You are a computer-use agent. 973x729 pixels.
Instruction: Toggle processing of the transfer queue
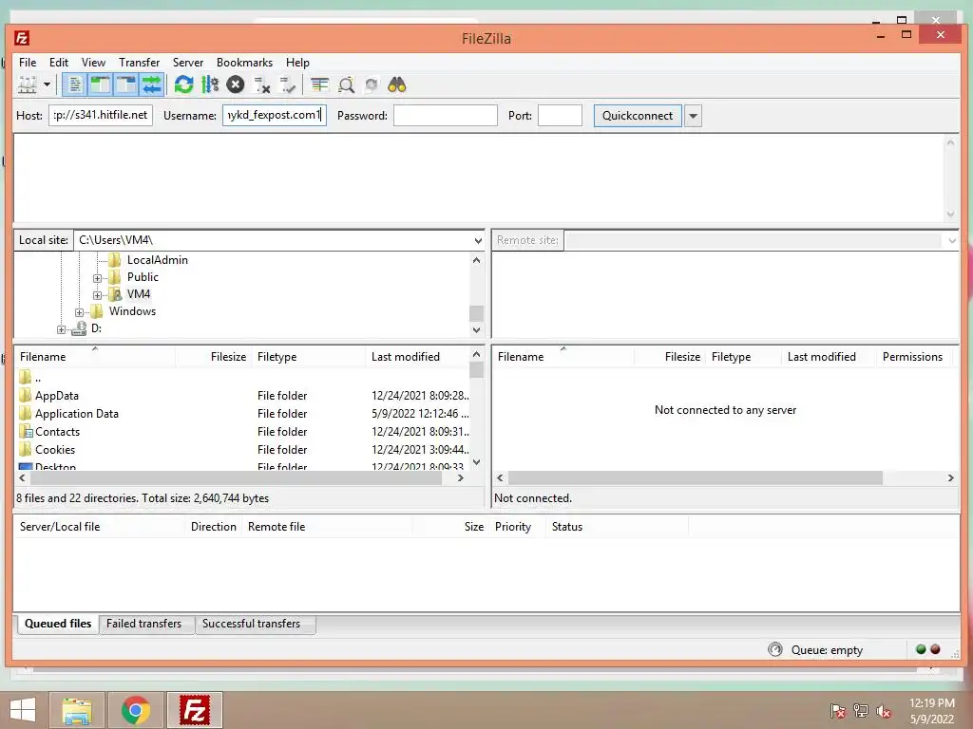pyautogui.click(x=210, y=84)
